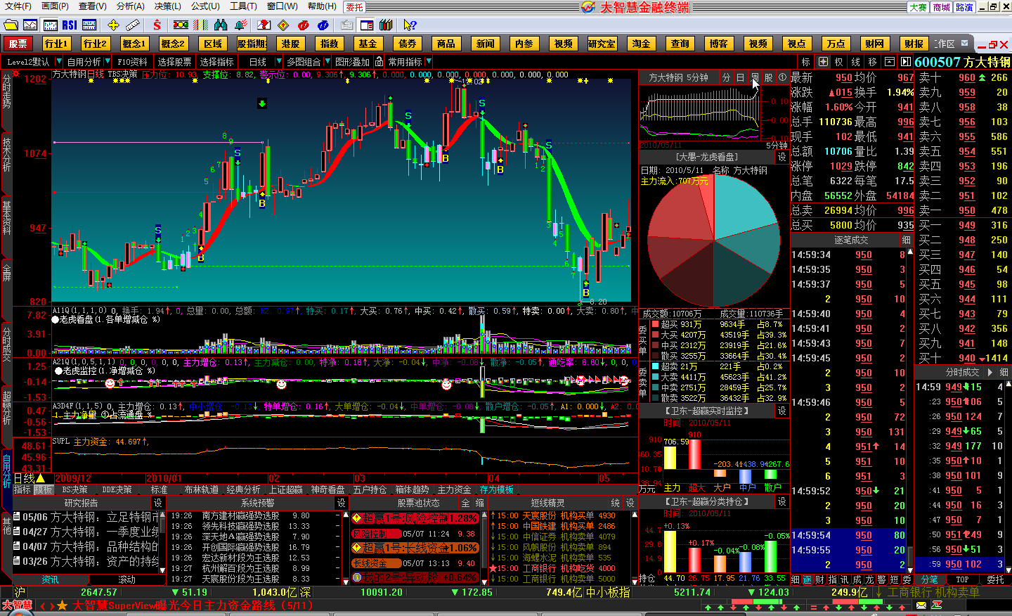Select the 主力资金 template tab

click(455, 489)
